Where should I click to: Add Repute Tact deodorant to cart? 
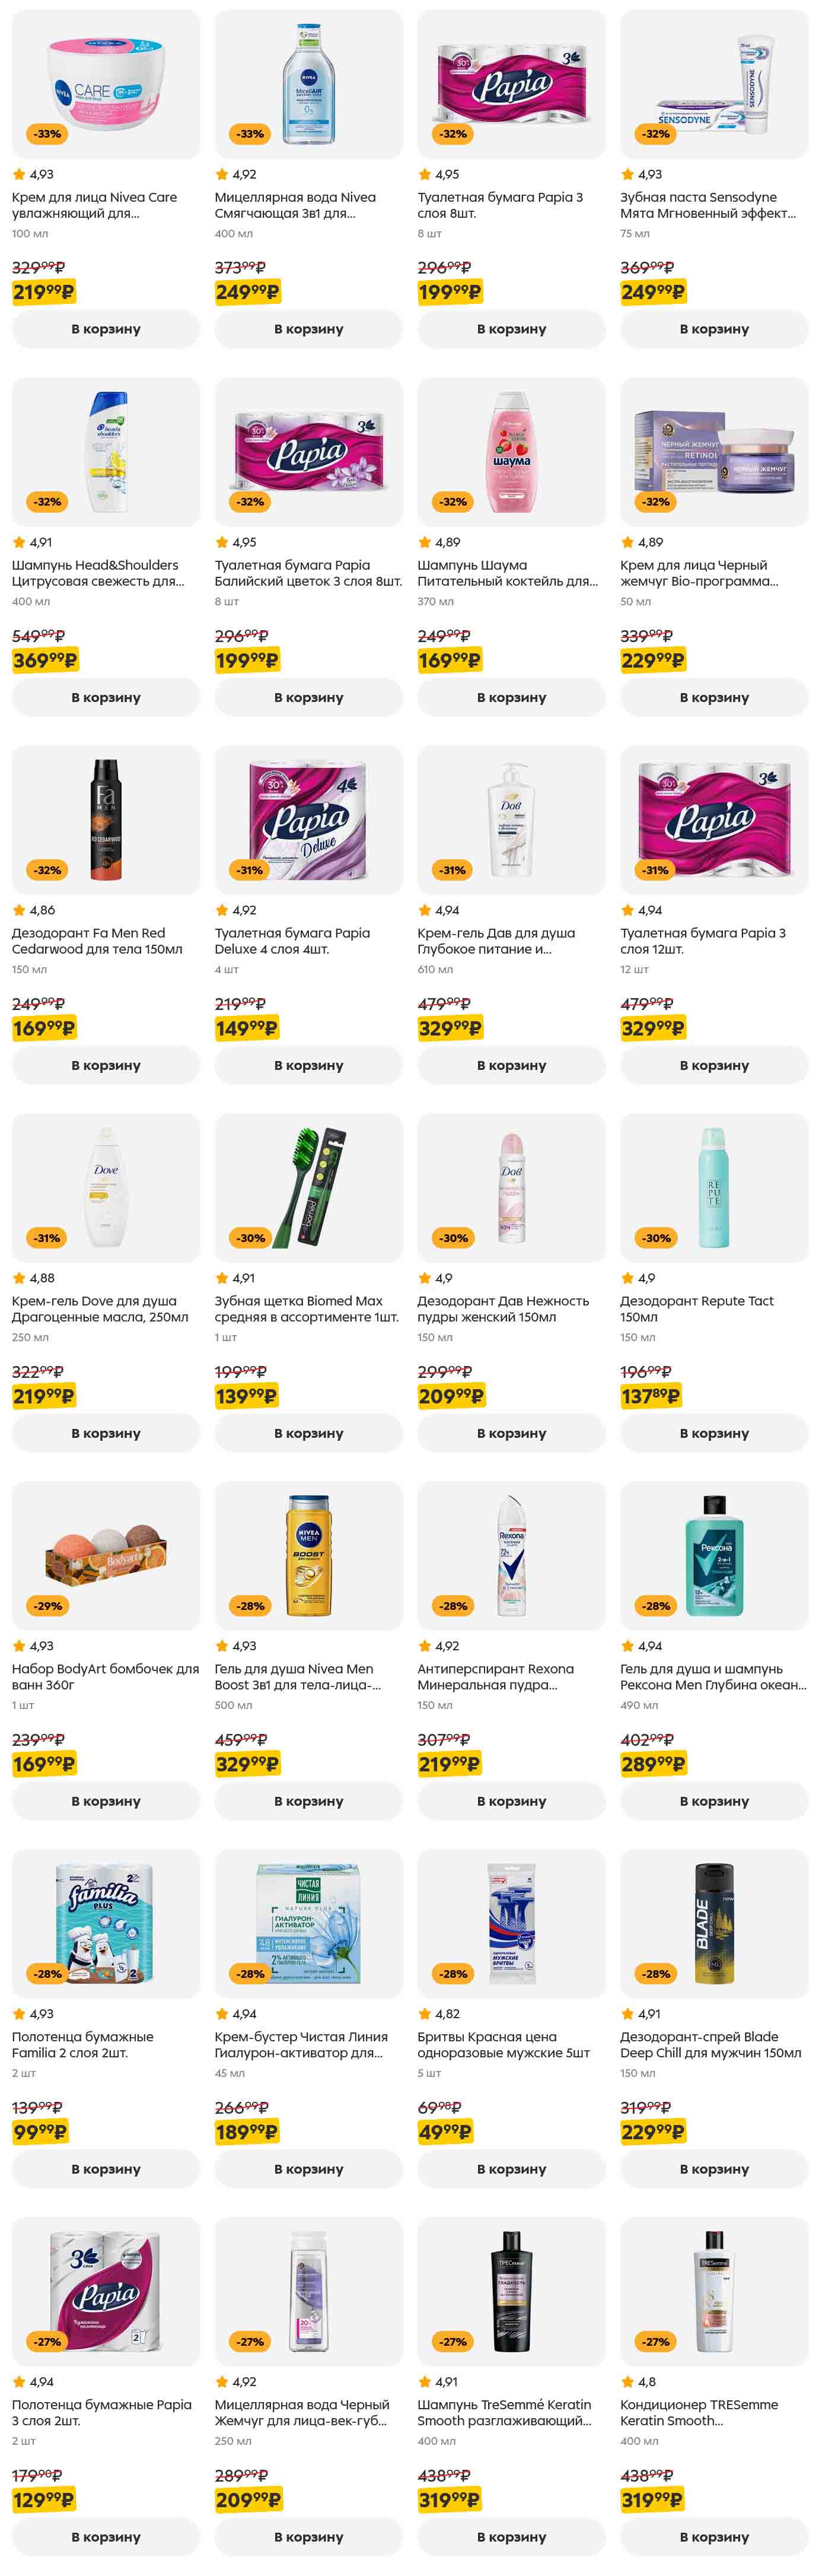pos(714,1433)
